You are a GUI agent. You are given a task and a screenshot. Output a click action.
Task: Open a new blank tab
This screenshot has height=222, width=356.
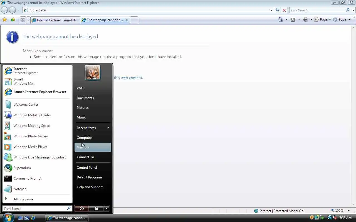tap(134, 20)
